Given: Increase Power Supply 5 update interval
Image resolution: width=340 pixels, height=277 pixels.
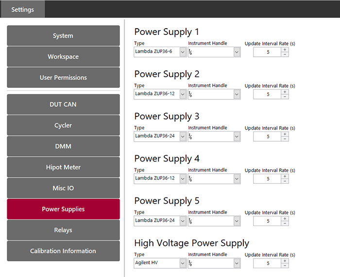Looking at the screenshot, I should (285, 218).
